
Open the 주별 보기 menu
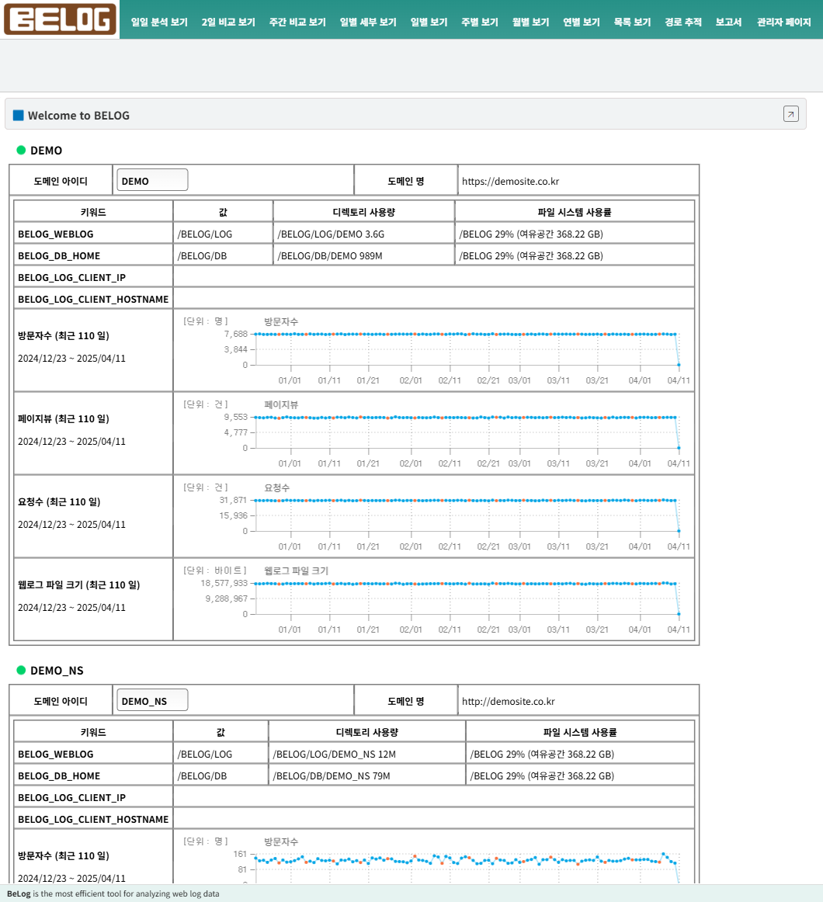pos(480,22)
